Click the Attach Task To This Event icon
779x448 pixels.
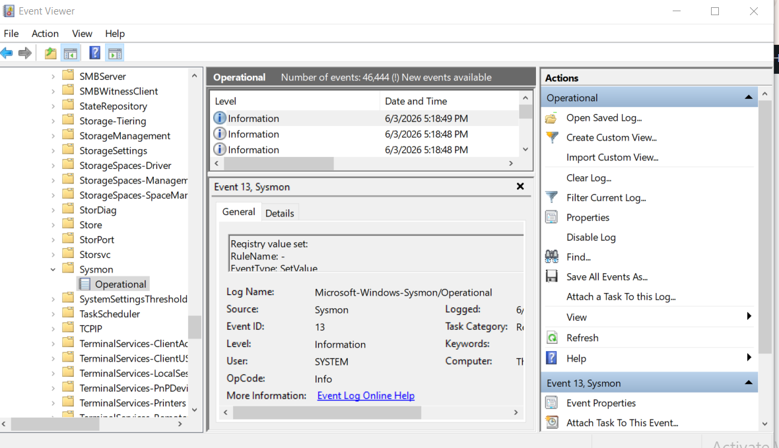551,423
